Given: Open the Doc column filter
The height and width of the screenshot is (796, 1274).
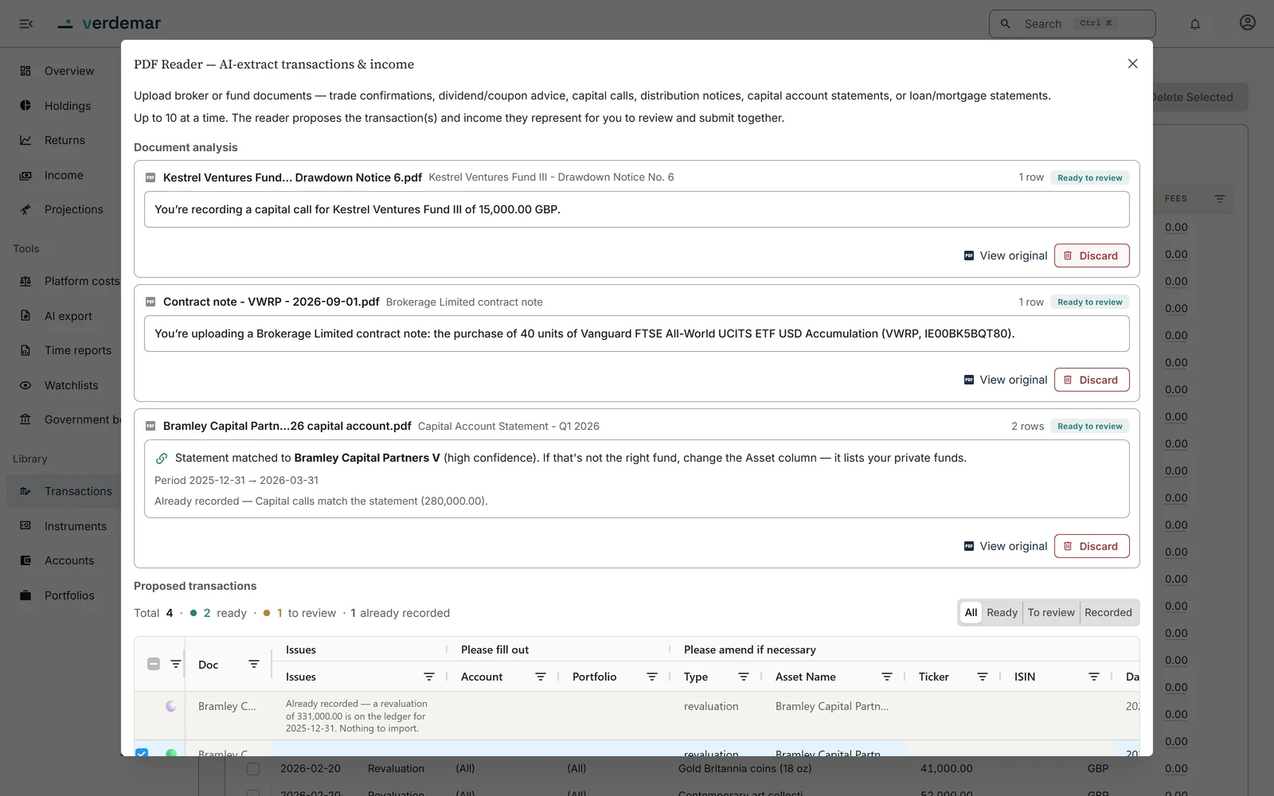Looking at the screenshot, I should pos(254,664).
